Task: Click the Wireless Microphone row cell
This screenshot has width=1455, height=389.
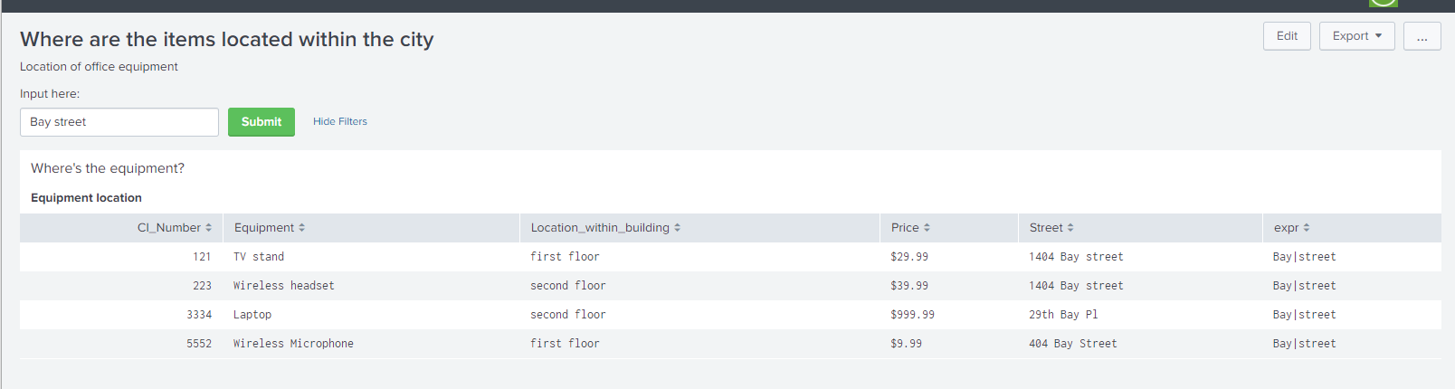Action: pyautogui.click(x=293, y=344)
